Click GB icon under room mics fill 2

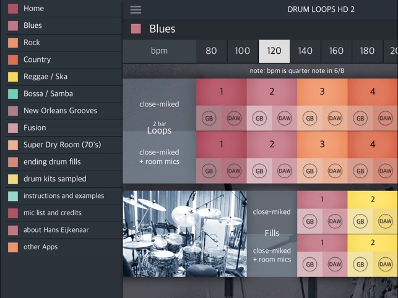(360, 264)
